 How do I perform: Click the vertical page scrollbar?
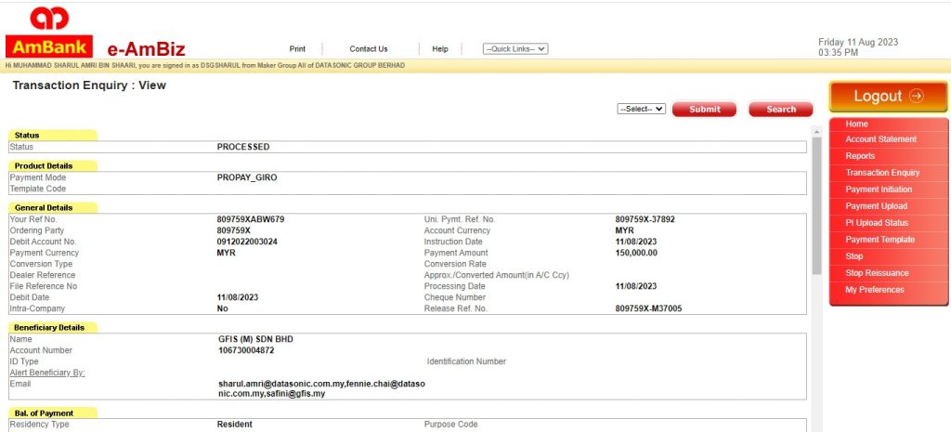click(x=816, y=204)
